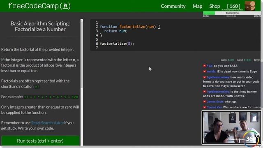View the [160] points score
This screenshot has width=263, height=148.
(234, 6)
